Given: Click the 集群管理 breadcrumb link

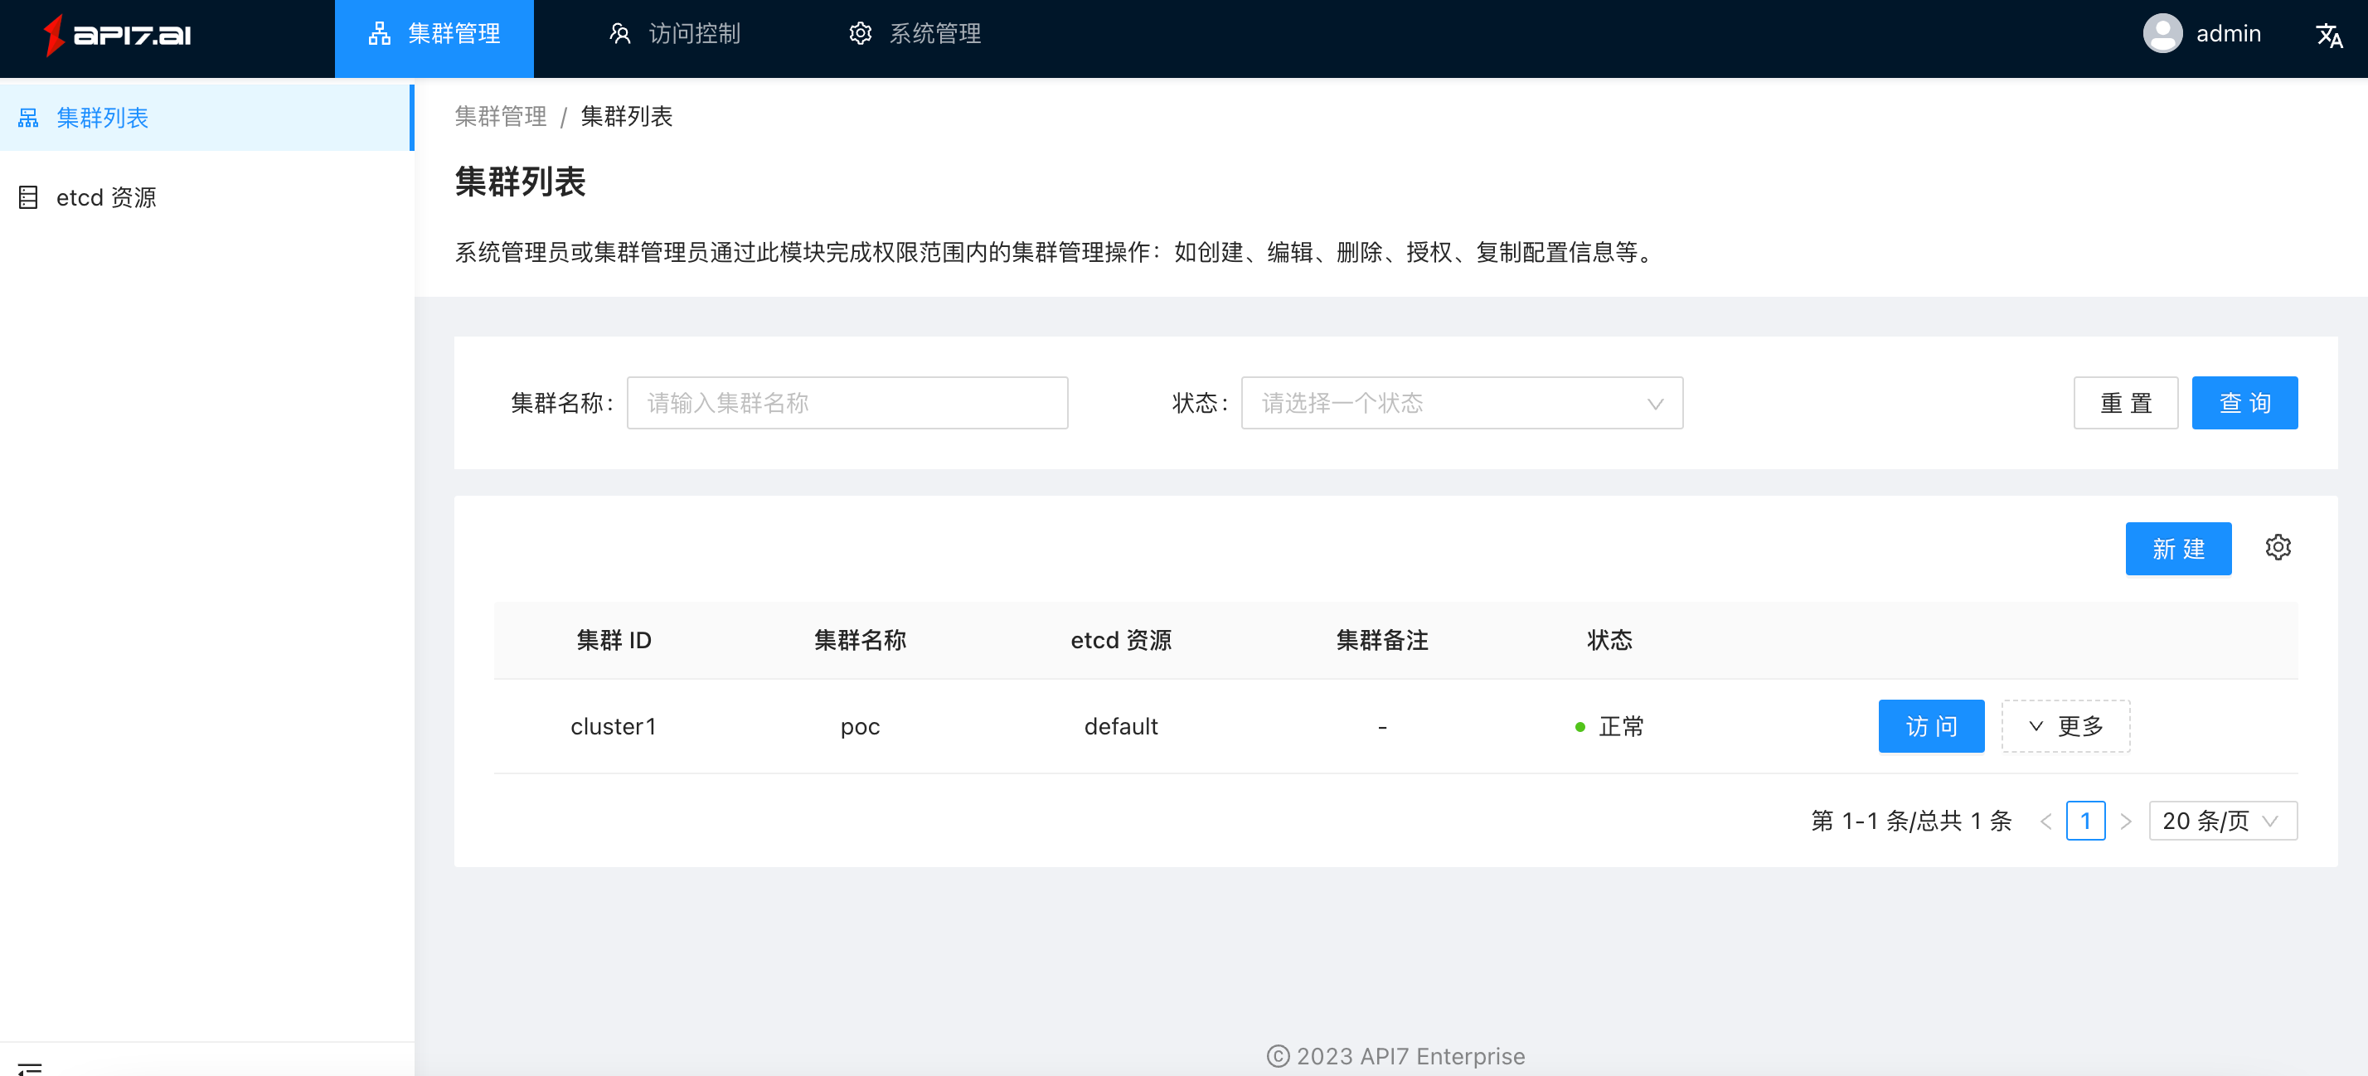Looking at the screenshot, I should pos(500,116).
